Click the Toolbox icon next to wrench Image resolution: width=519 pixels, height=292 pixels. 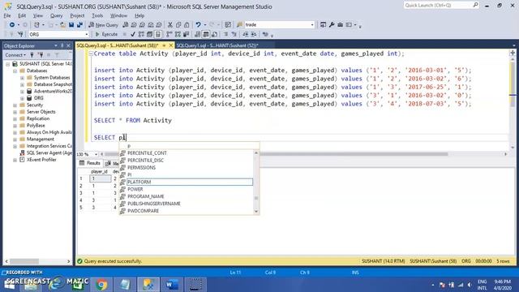(341, 25)
